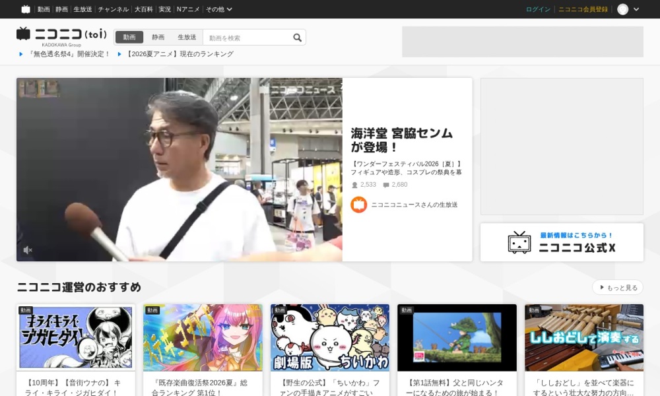Click 【野生の公式】「ちいかわ」 video title
The height and width of the screenshot is (396, 660).
click(329, 387)
